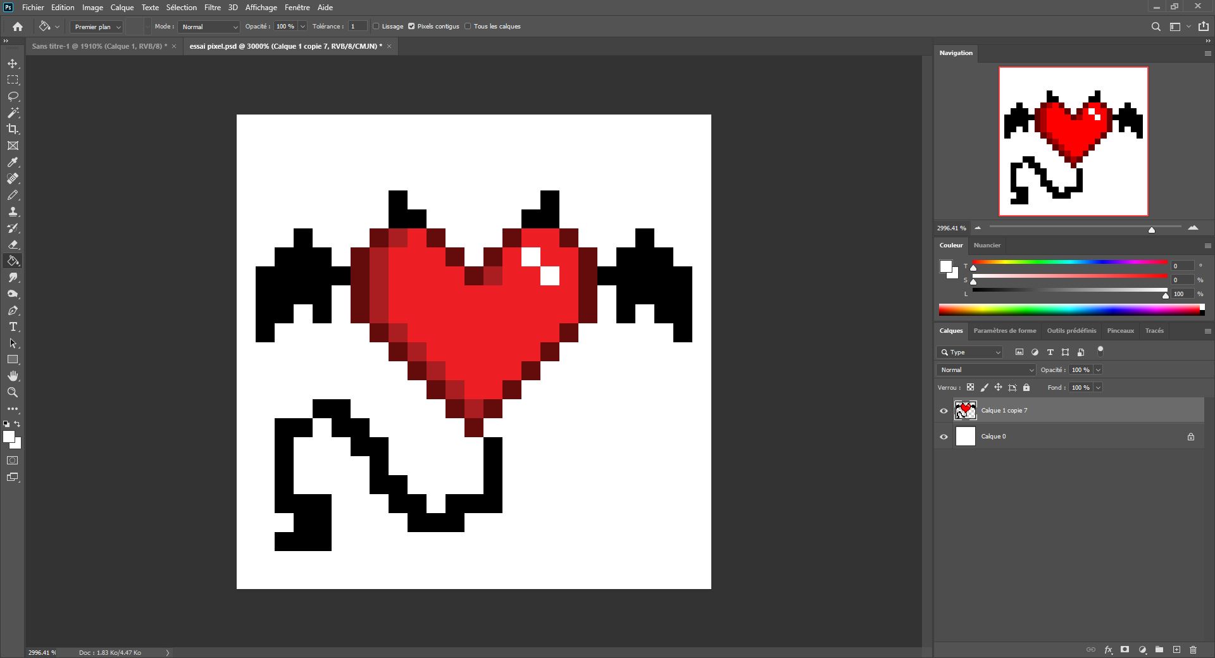Select the Eyedropper tool
This screenshot has width=1215, height=658.
13,163
